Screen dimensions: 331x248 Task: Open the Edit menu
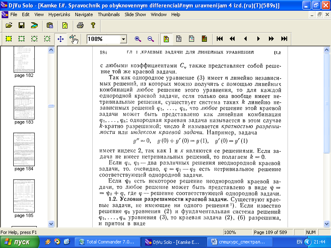[26, 14]
